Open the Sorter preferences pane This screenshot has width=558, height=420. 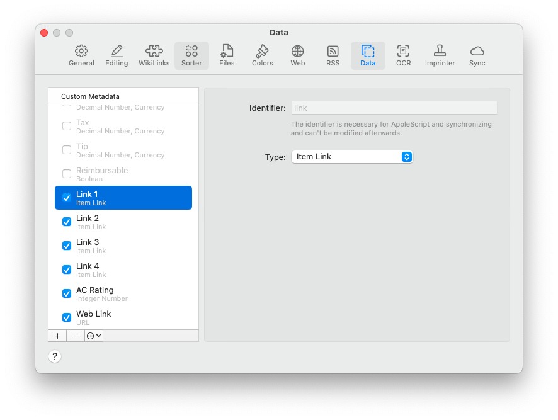point(191,56)
